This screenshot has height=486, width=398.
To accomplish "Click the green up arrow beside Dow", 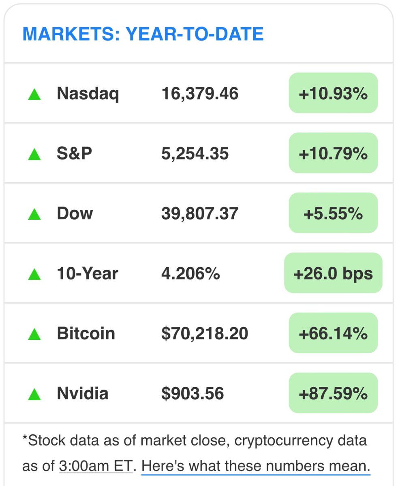I will pyautogui.click(x=34, y=214).
